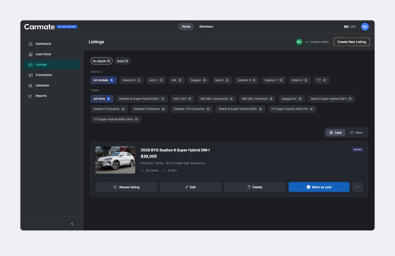Filter models by Seal 5
Image resolution: width=395 pixels, height=256 pixels.
pos(222,80)
